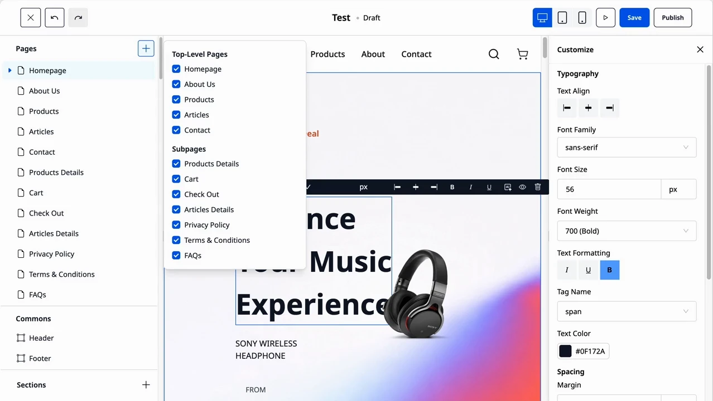Toggle the FAQs subpage checkbox
This screenshot has height=401, width=713.
click(176, 256)
